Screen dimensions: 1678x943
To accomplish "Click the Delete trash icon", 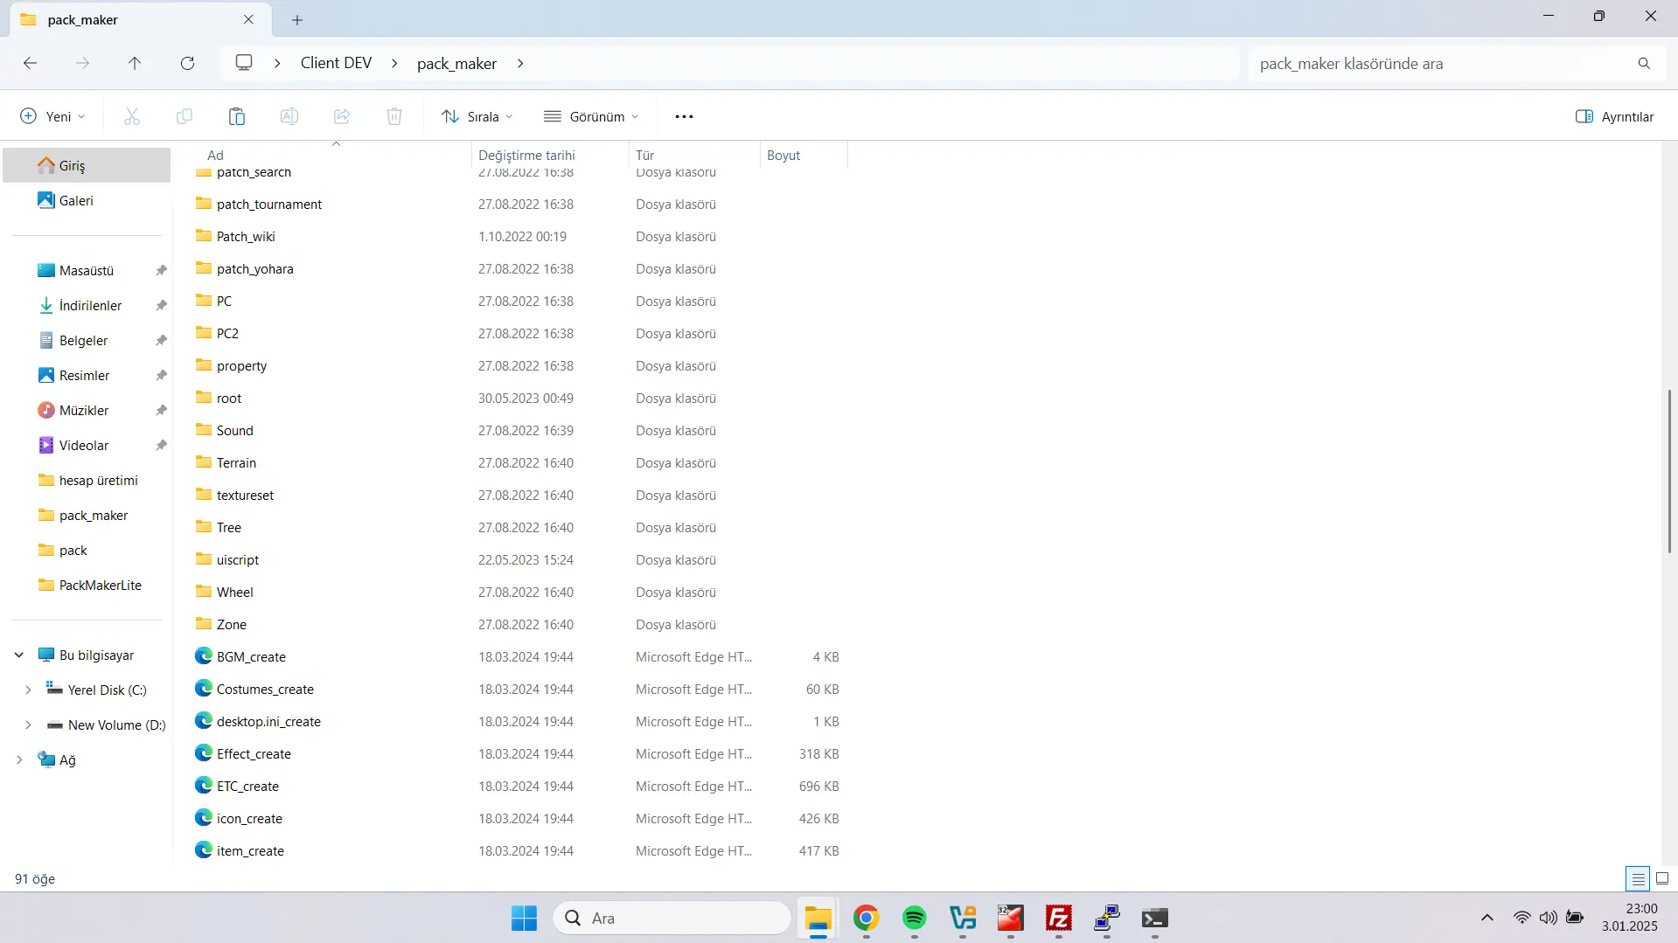I will (394, 116).
